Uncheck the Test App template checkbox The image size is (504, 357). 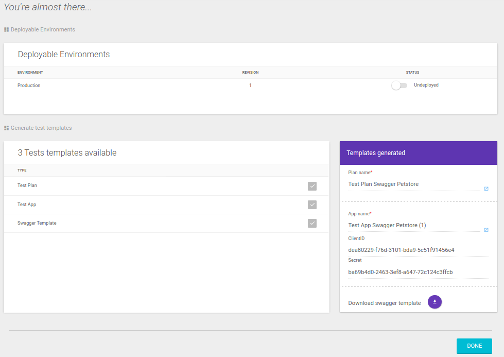[312, 205]
